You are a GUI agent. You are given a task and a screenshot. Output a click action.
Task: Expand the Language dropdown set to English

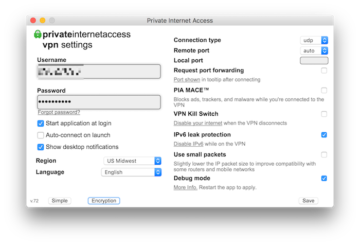tap(132, 172)
